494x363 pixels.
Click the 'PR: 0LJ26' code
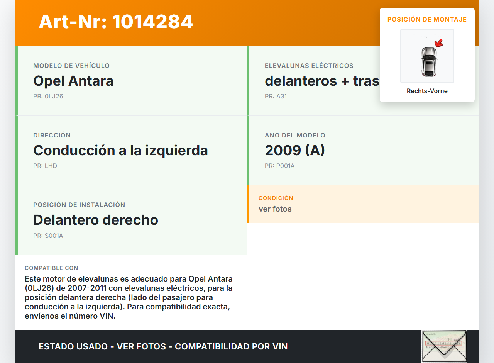(48, 97)
